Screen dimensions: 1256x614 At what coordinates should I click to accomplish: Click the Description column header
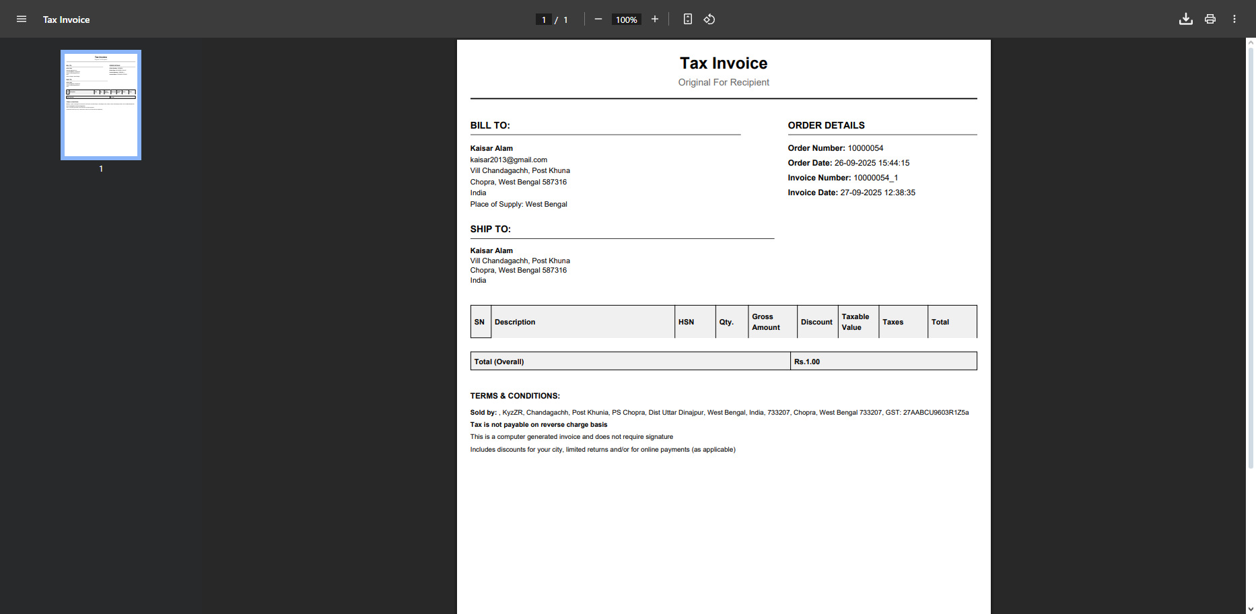coord(515,322)
